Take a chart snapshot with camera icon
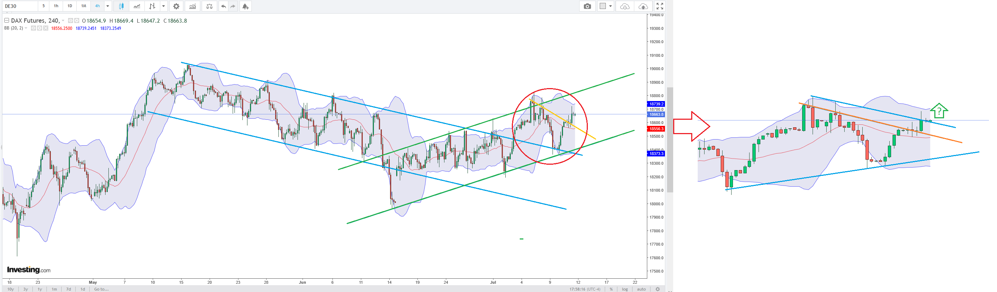This screenshot has height=292, width=997. click(587, 6)
